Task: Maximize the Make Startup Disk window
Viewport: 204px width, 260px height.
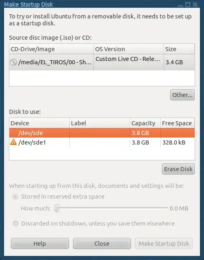Action: [x=188, y=5]
